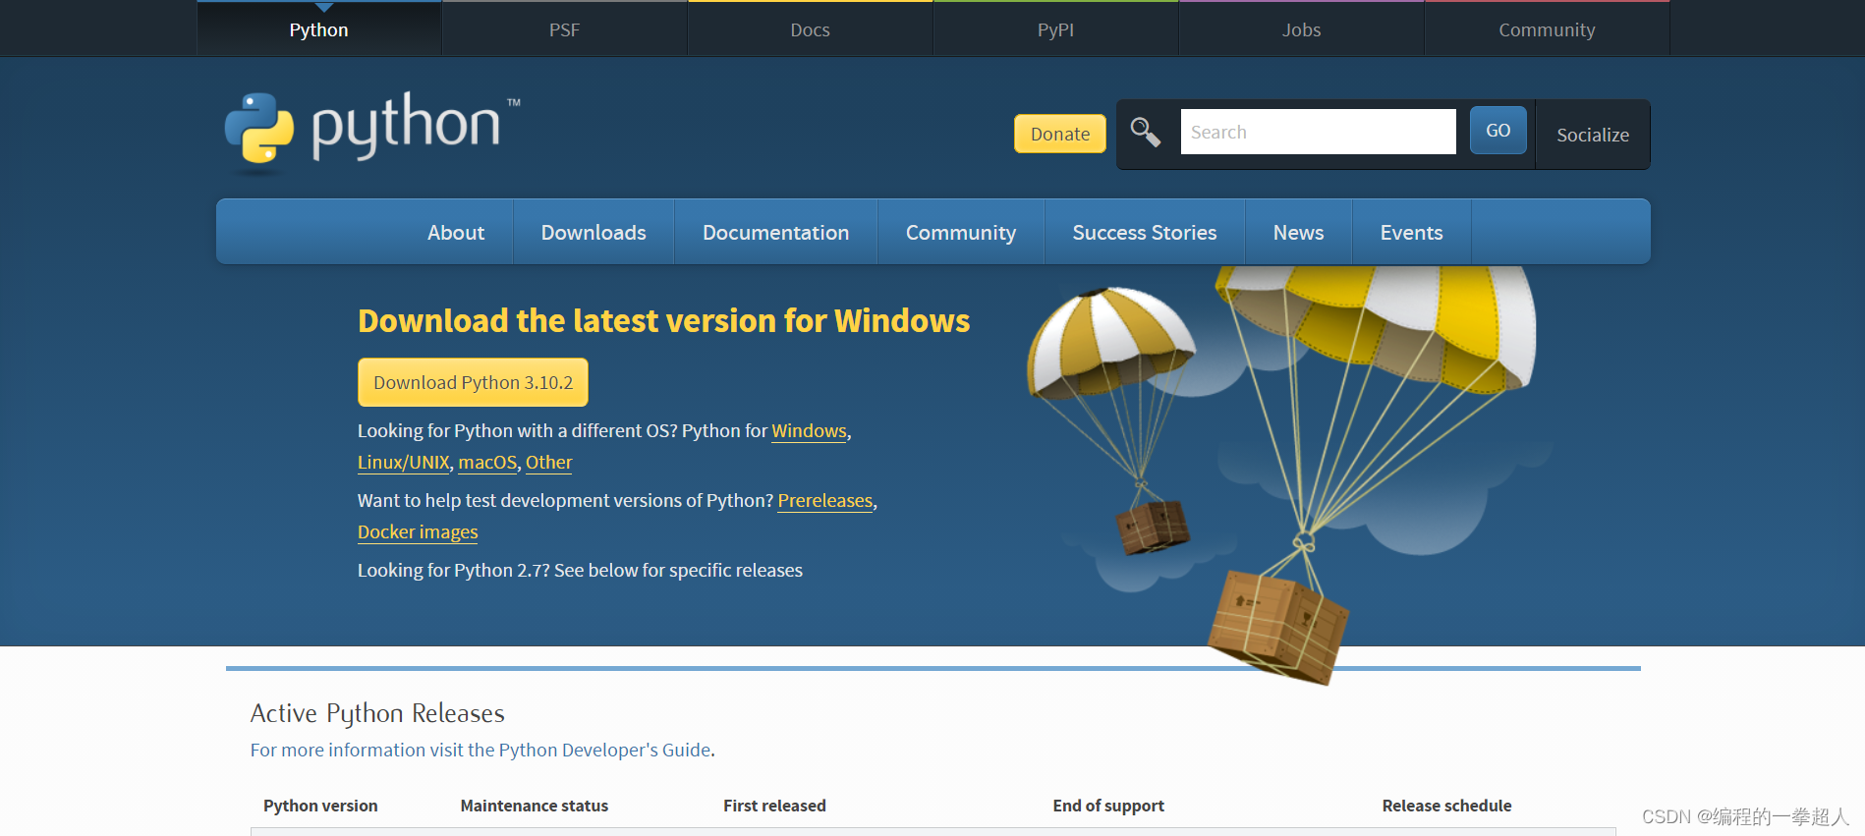
Task: Select the Community tab in top bar
Action: click(x=1548, y=29)
